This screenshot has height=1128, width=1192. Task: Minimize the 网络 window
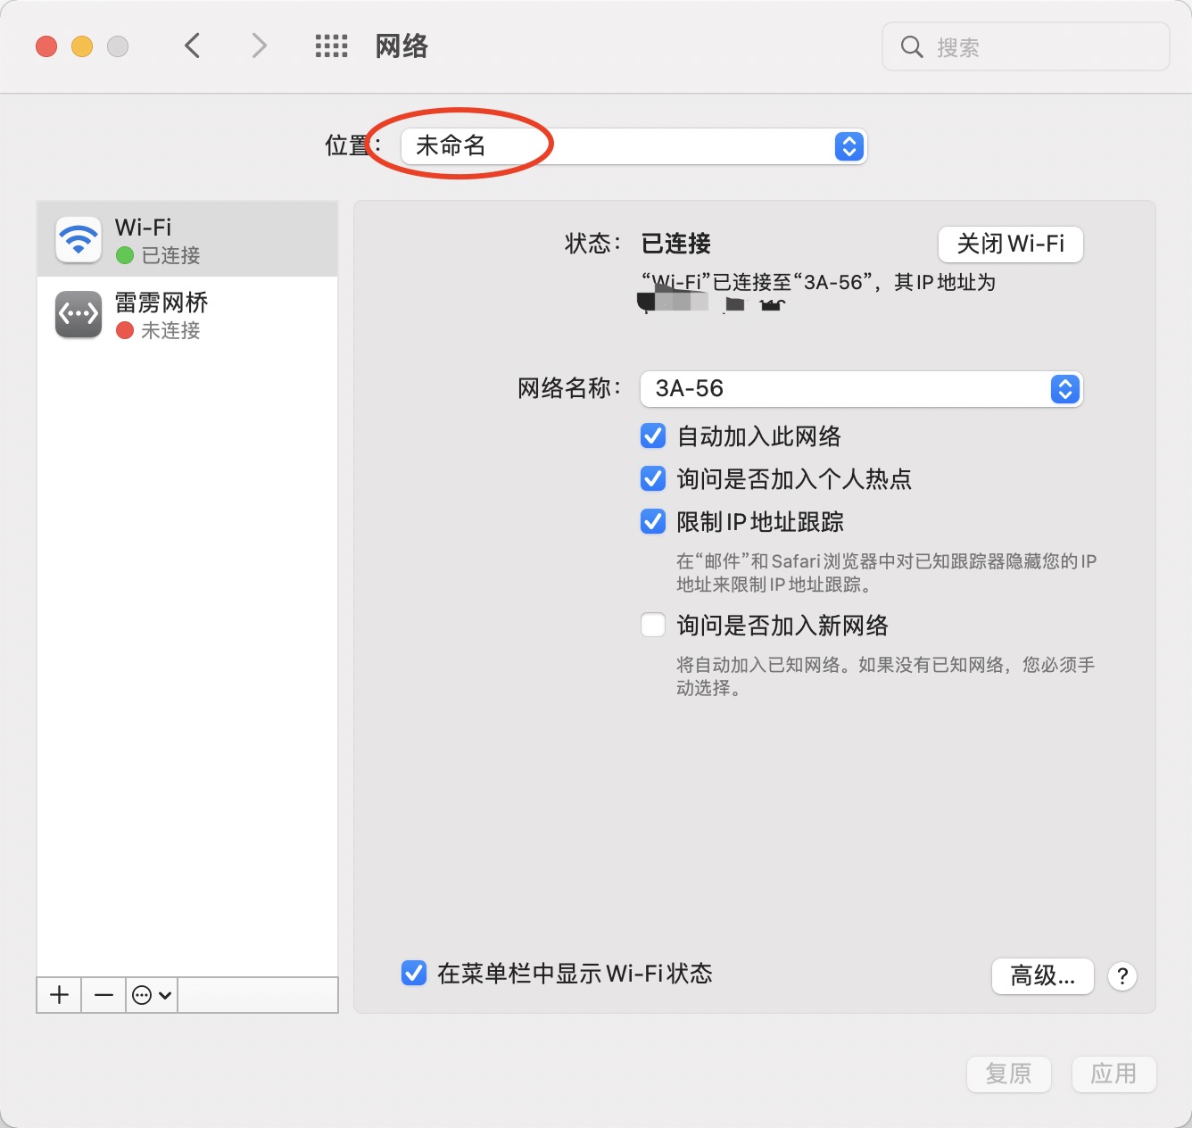coord(82,46)
